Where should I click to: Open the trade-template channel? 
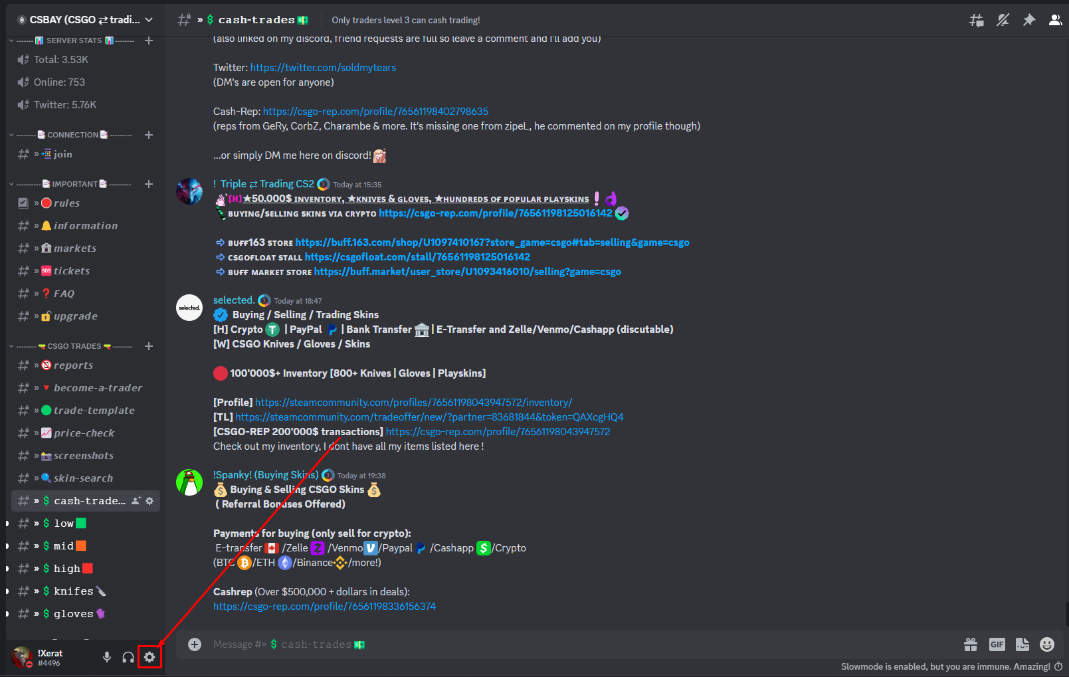click(x=86, y=411)
